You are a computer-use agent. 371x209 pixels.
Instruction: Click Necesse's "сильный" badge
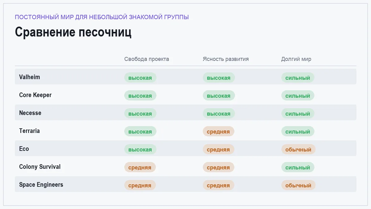click(298, 113)
